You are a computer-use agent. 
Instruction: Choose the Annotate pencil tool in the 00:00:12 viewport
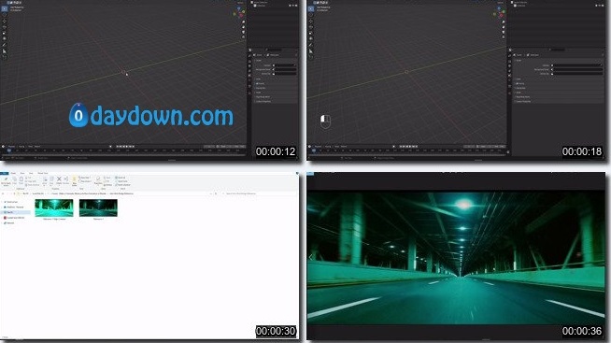click(5, 45)
